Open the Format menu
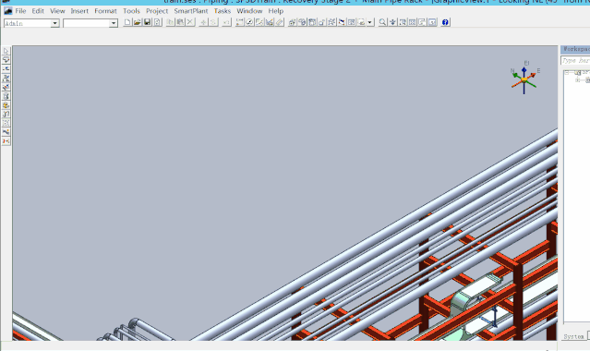 click(x=105, y=11)
